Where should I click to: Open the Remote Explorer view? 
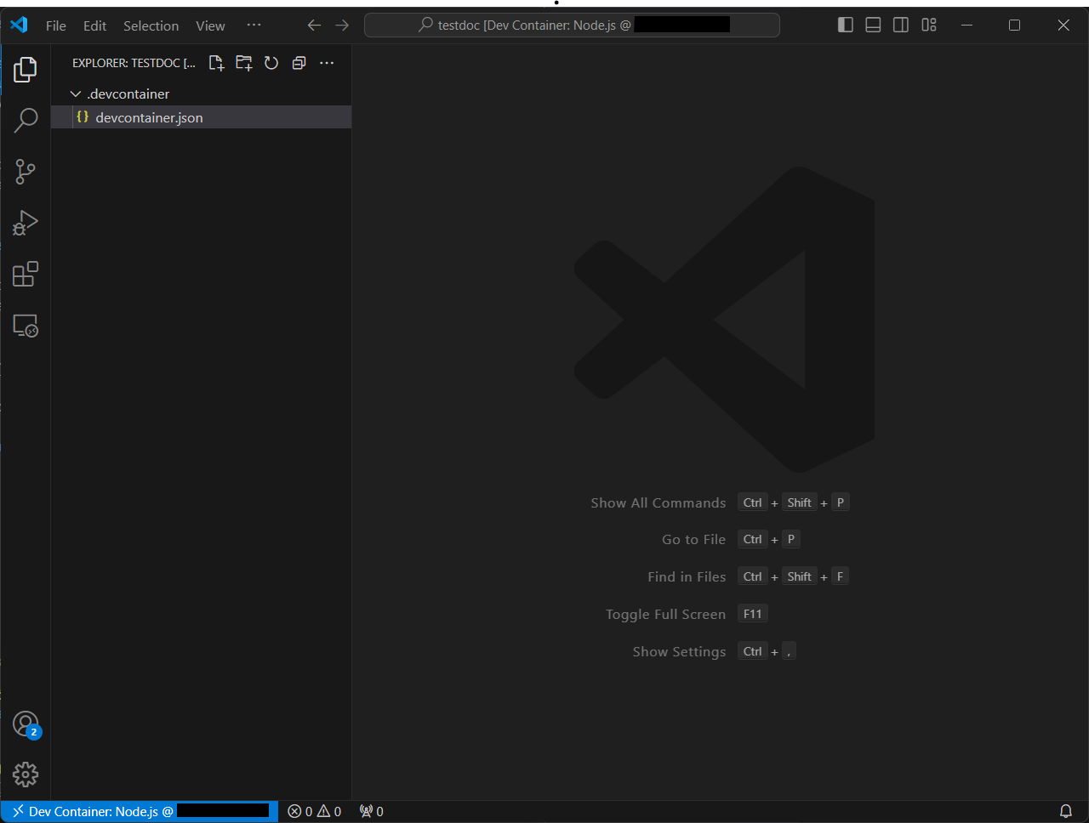(26, 326)
